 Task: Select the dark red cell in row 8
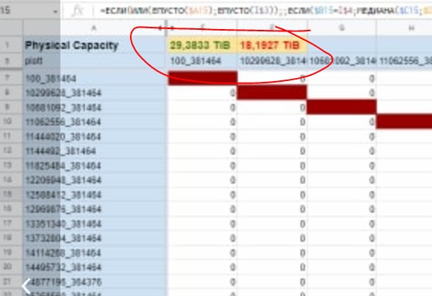pos(272,93)
